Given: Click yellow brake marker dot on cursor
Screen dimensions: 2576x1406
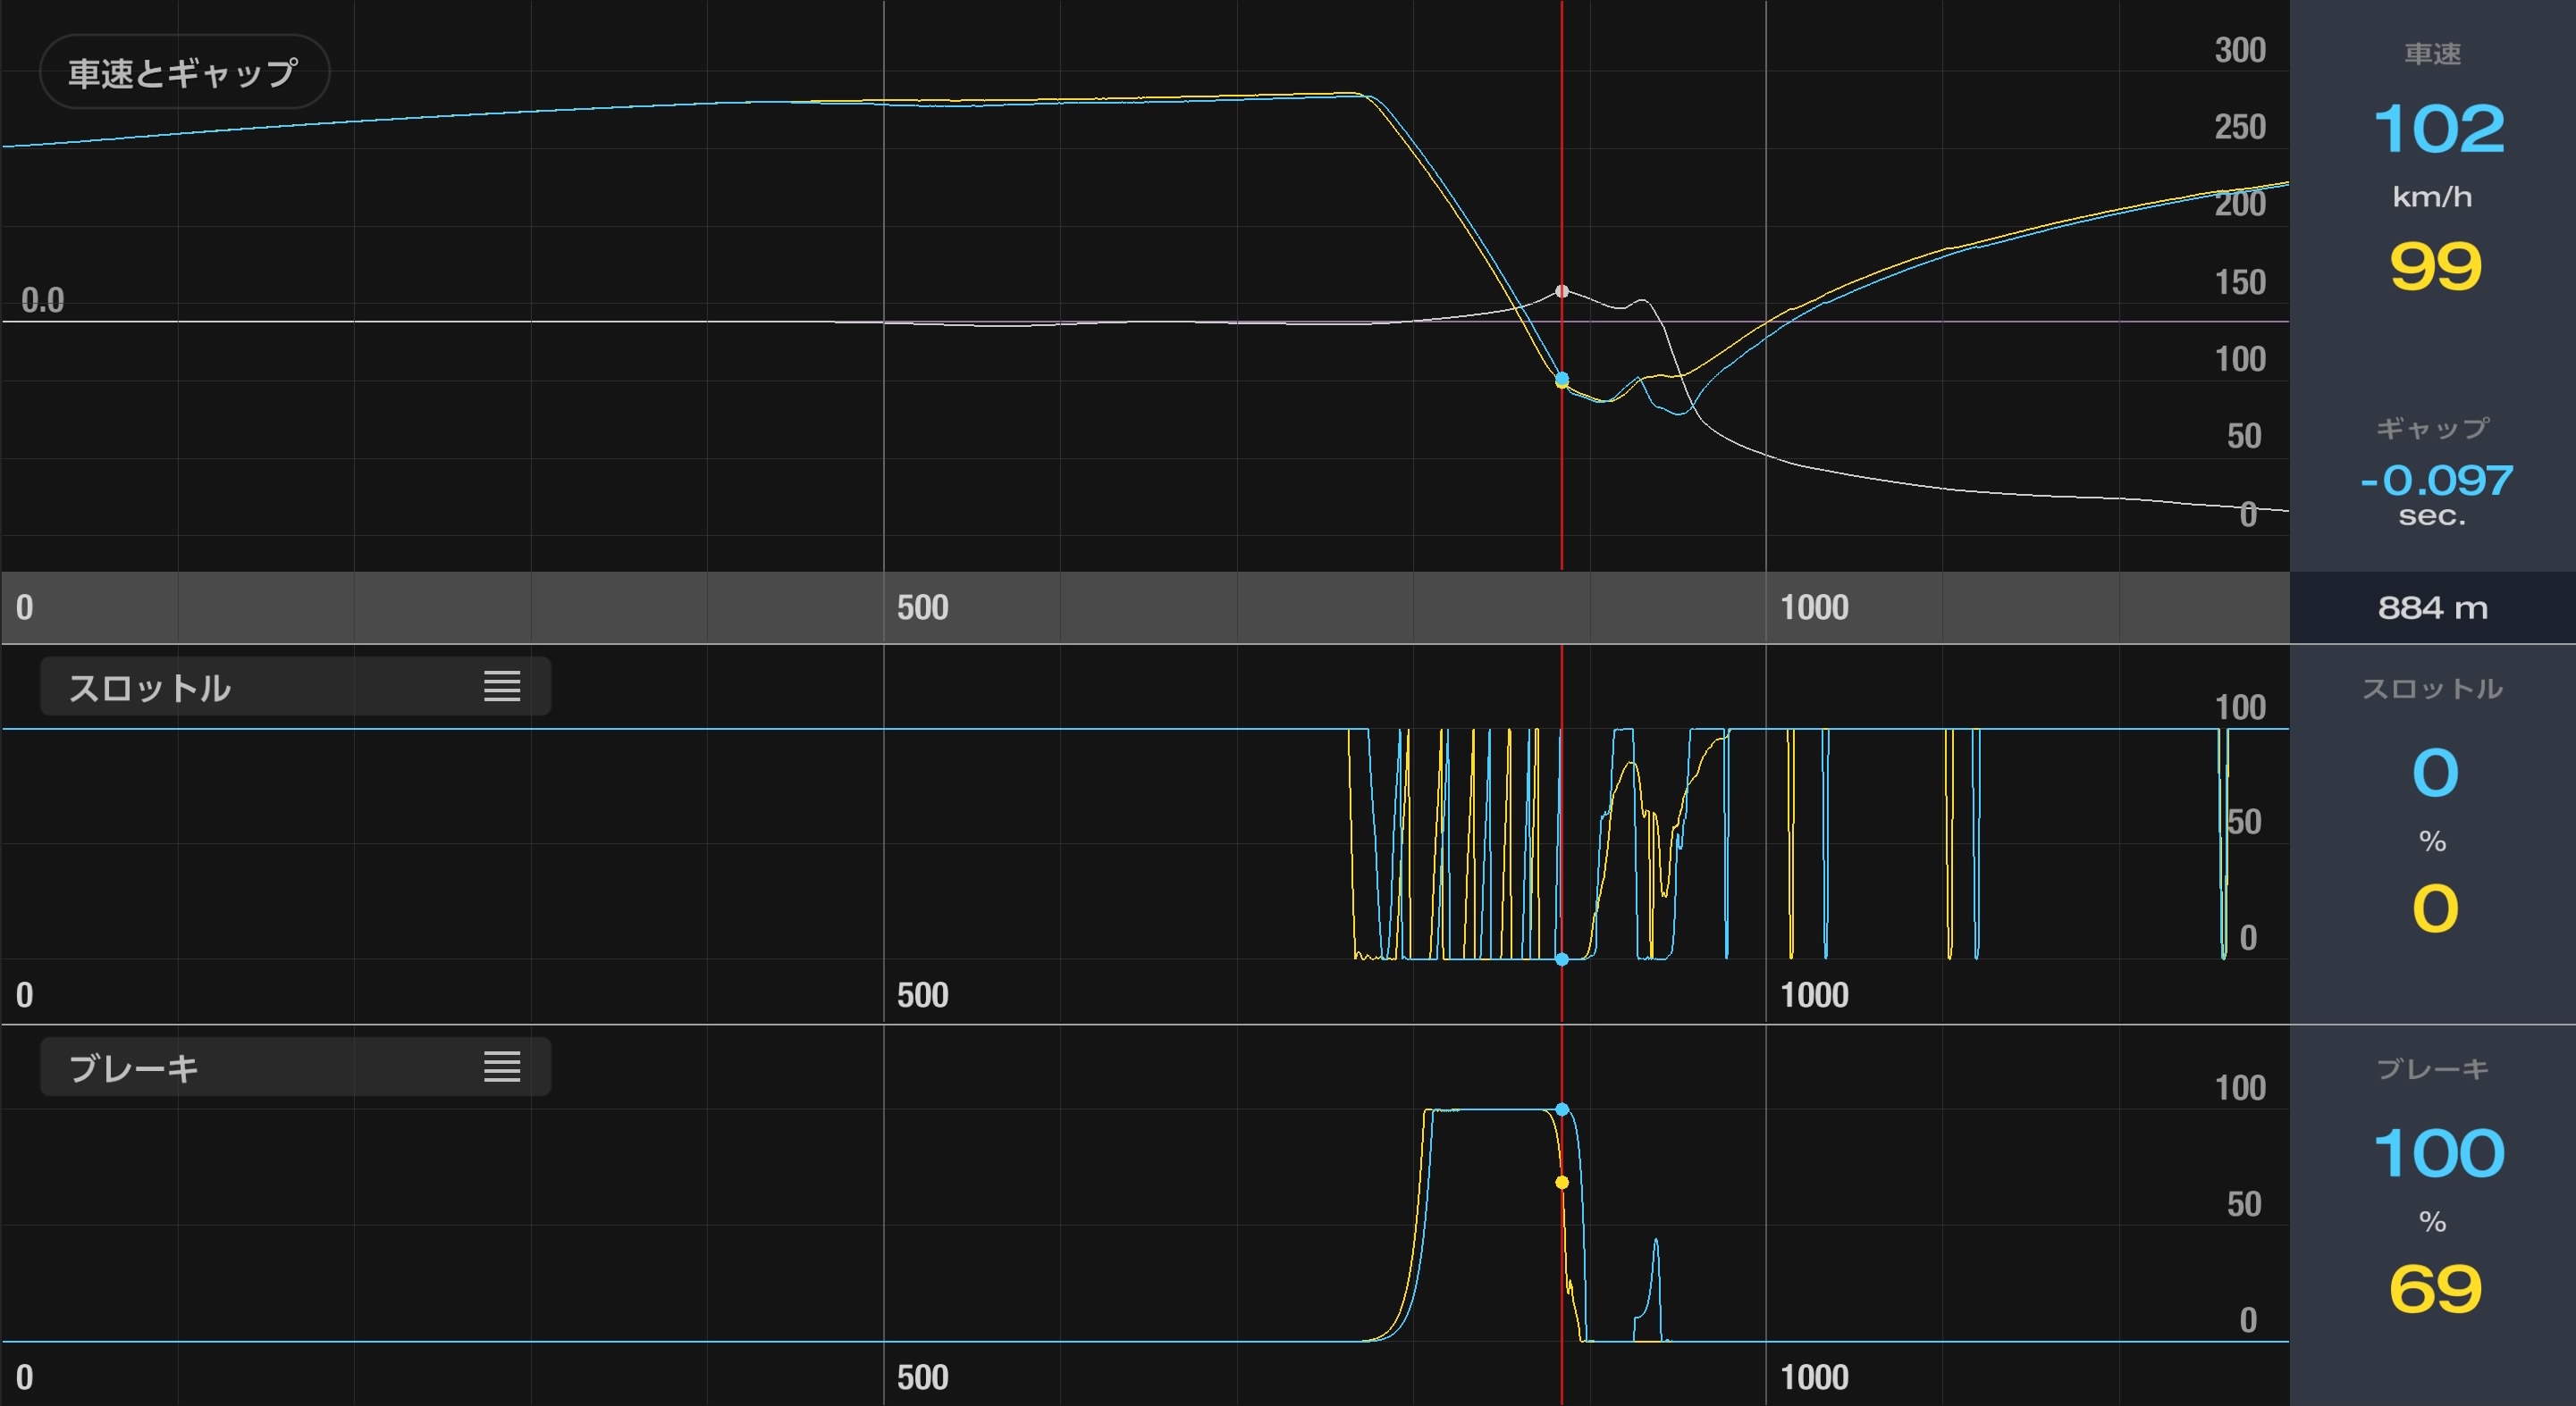Looking at the screenshot, I should [1562, 1182].
